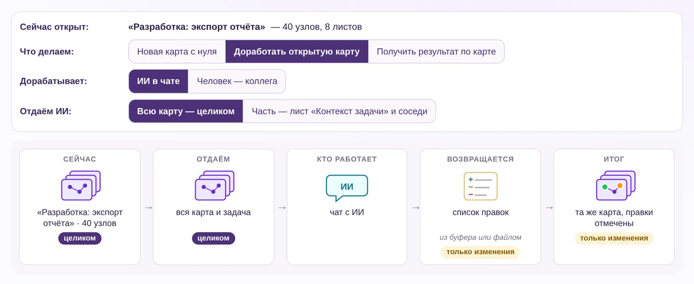The image size is (694, 284).
Task: Click «та же карта, правки отмечены» caption
Action: (x=614, y=218)
